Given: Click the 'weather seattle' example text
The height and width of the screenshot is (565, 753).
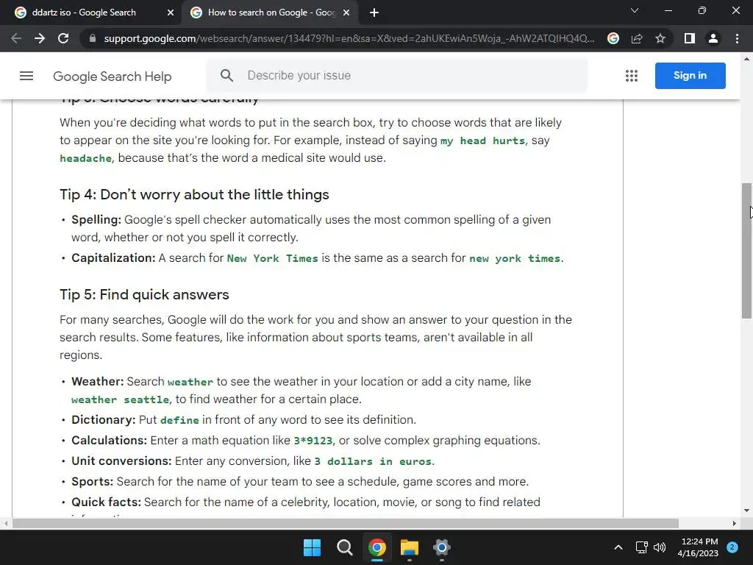Looking at the screenshot, I should tap(120, 399).
